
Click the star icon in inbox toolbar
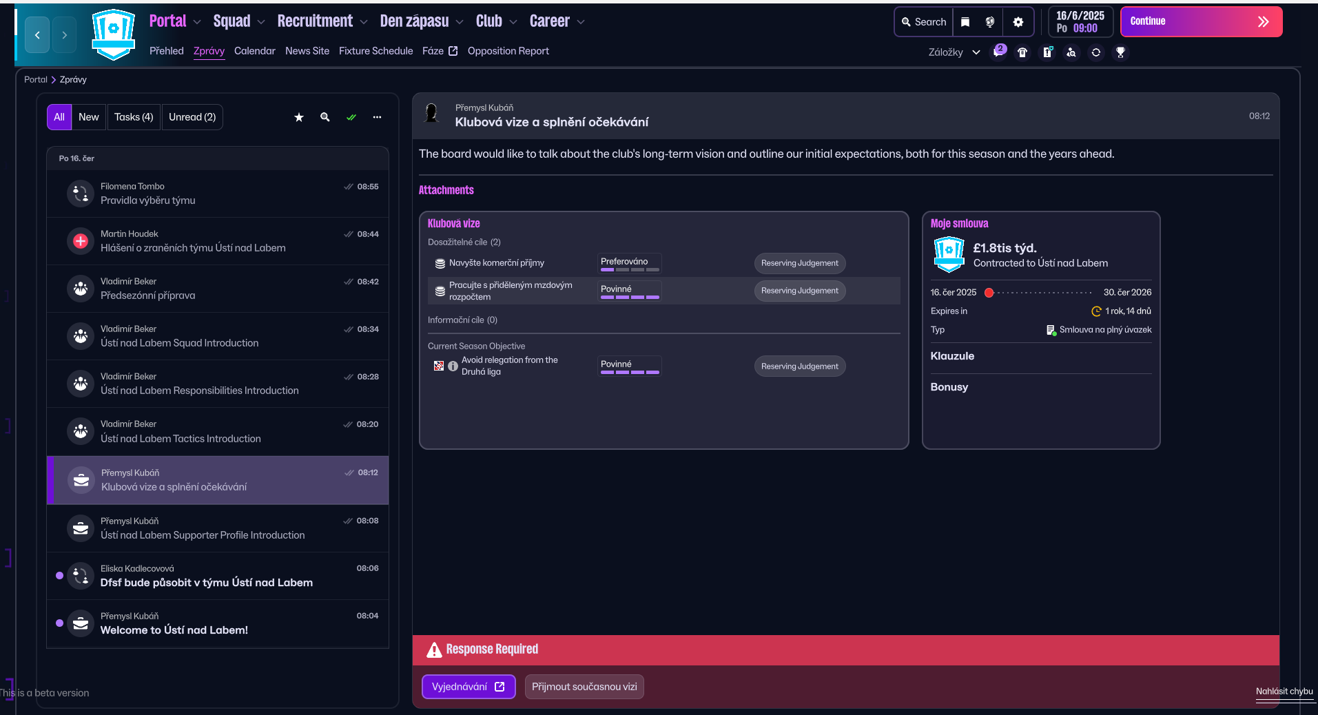point(299,118)
